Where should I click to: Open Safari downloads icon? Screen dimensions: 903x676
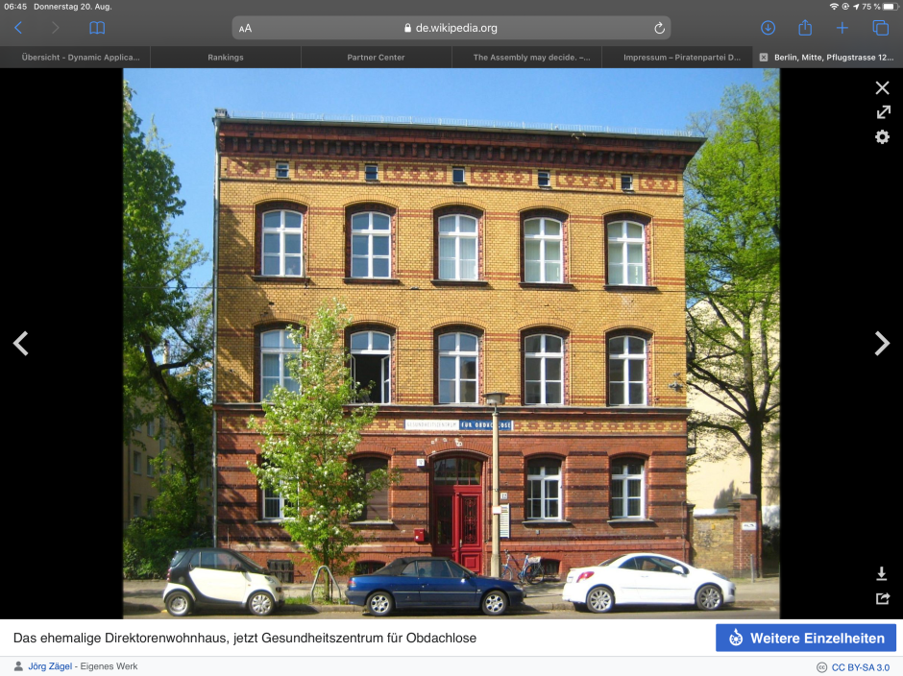(x=768, y=28)
